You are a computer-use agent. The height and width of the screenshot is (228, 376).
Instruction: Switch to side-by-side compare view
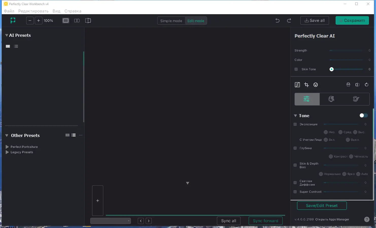point(77,21)
